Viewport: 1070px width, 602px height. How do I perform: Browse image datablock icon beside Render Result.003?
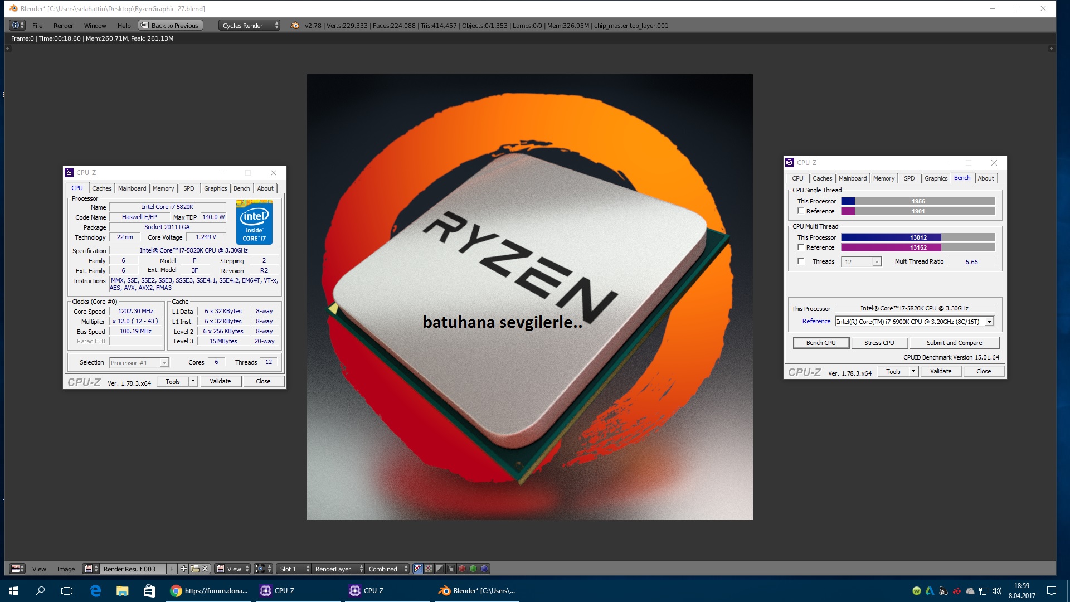(91, 569)
